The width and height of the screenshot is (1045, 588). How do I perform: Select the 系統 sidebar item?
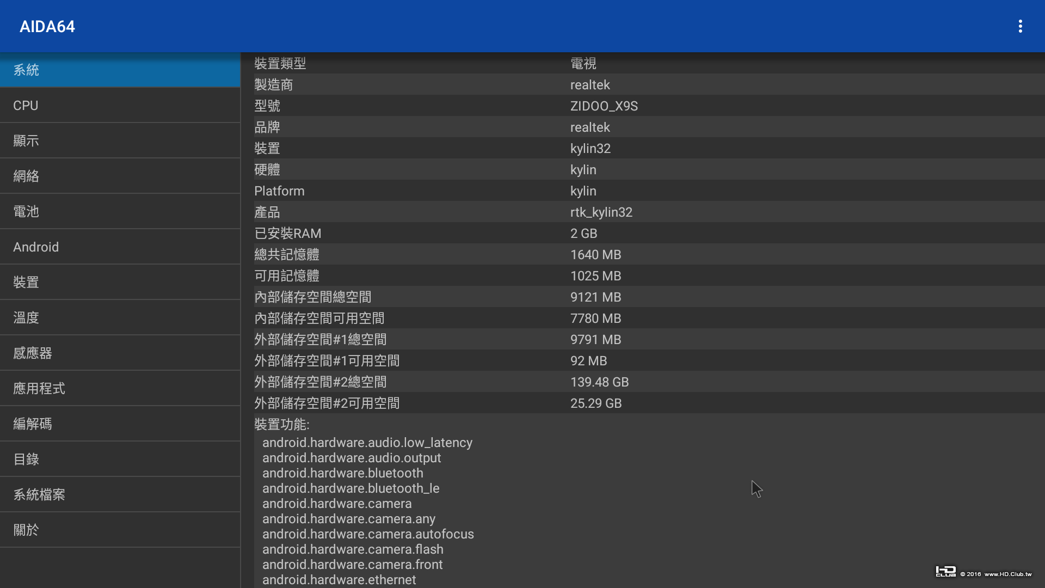[120, 70]
